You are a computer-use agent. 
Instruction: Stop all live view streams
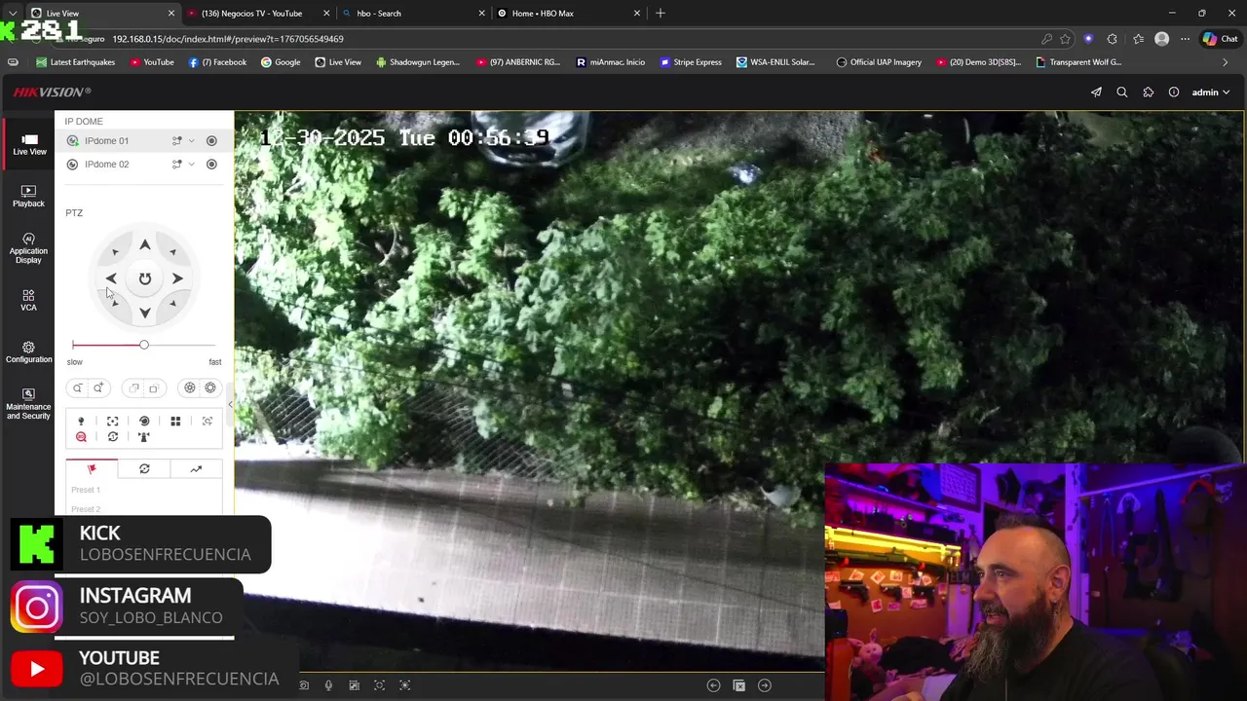738,685
